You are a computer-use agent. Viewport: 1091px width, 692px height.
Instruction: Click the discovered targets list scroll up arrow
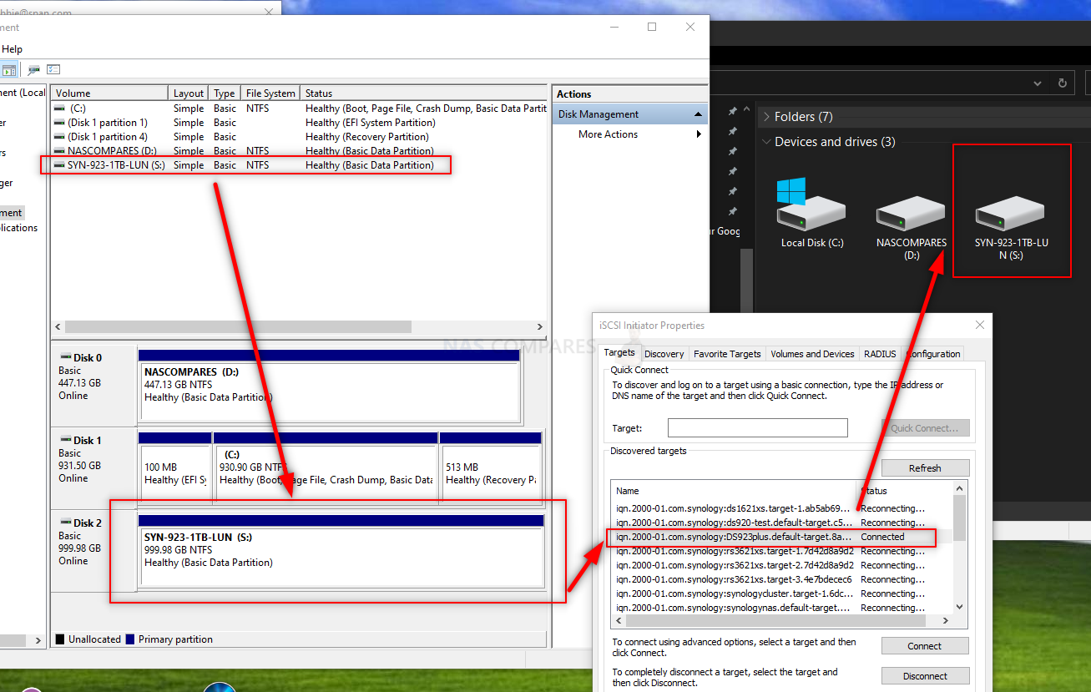click(x=959, y=489)
